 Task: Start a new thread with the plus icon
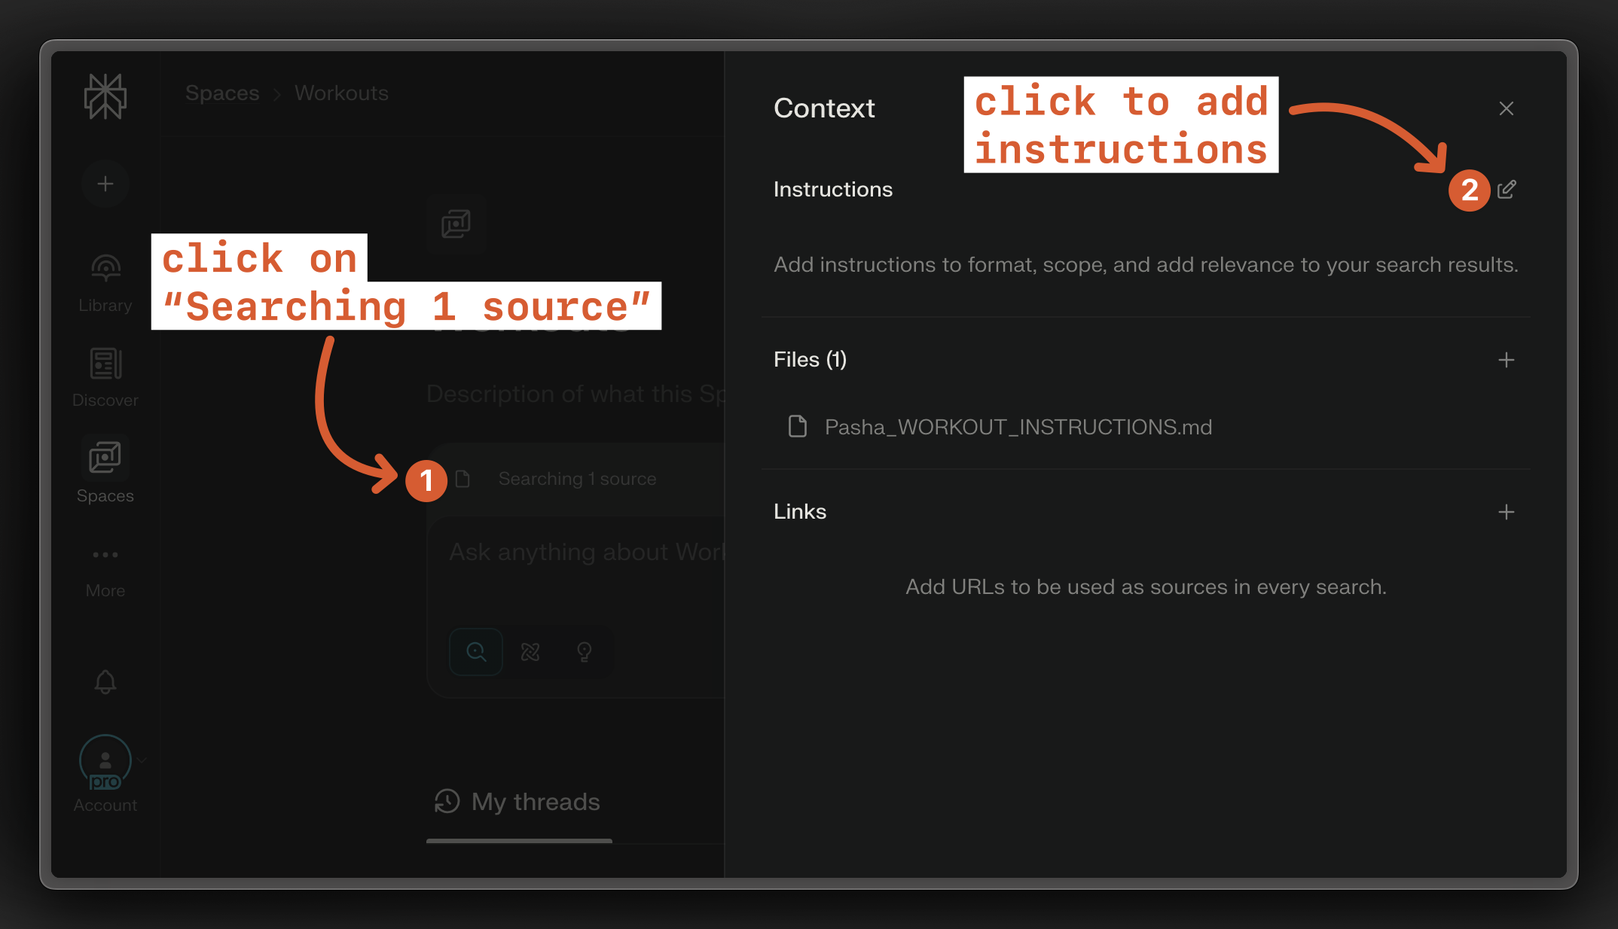[x=105, y=183]
